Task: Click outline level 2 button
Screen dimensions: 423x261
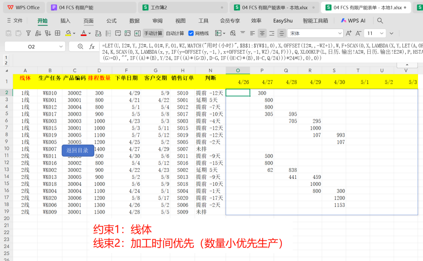Action: click(x=6, y=63)
